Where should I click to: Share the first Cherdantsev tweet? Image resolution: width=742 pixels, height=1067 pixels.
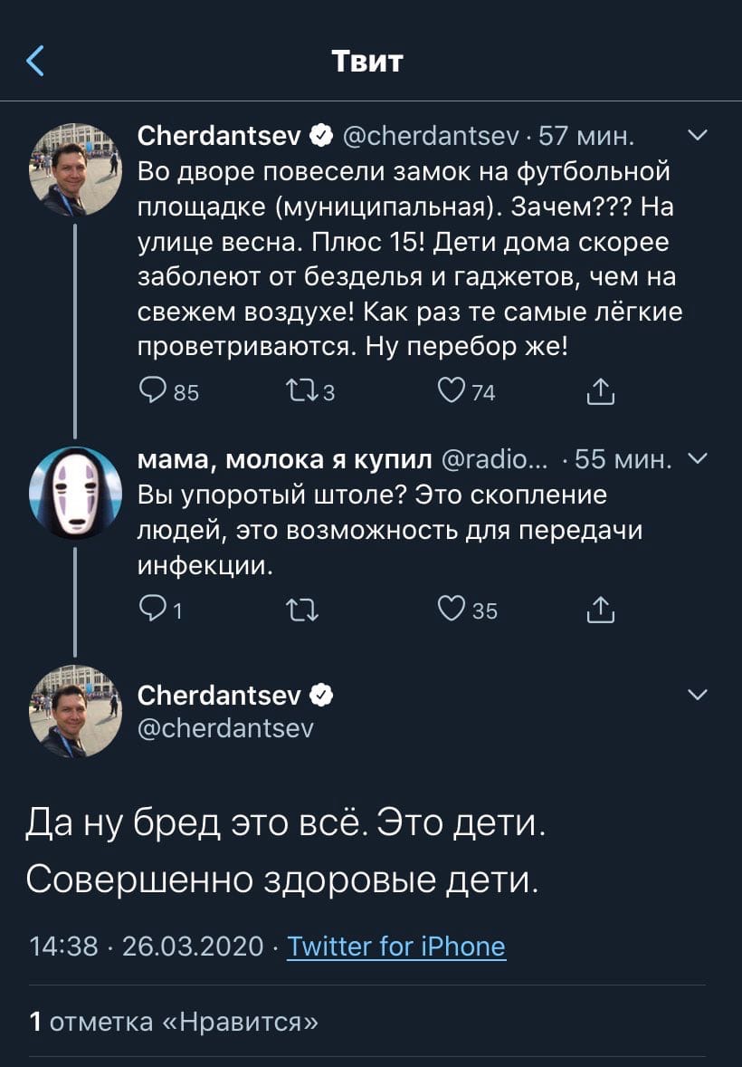(600, 391)
